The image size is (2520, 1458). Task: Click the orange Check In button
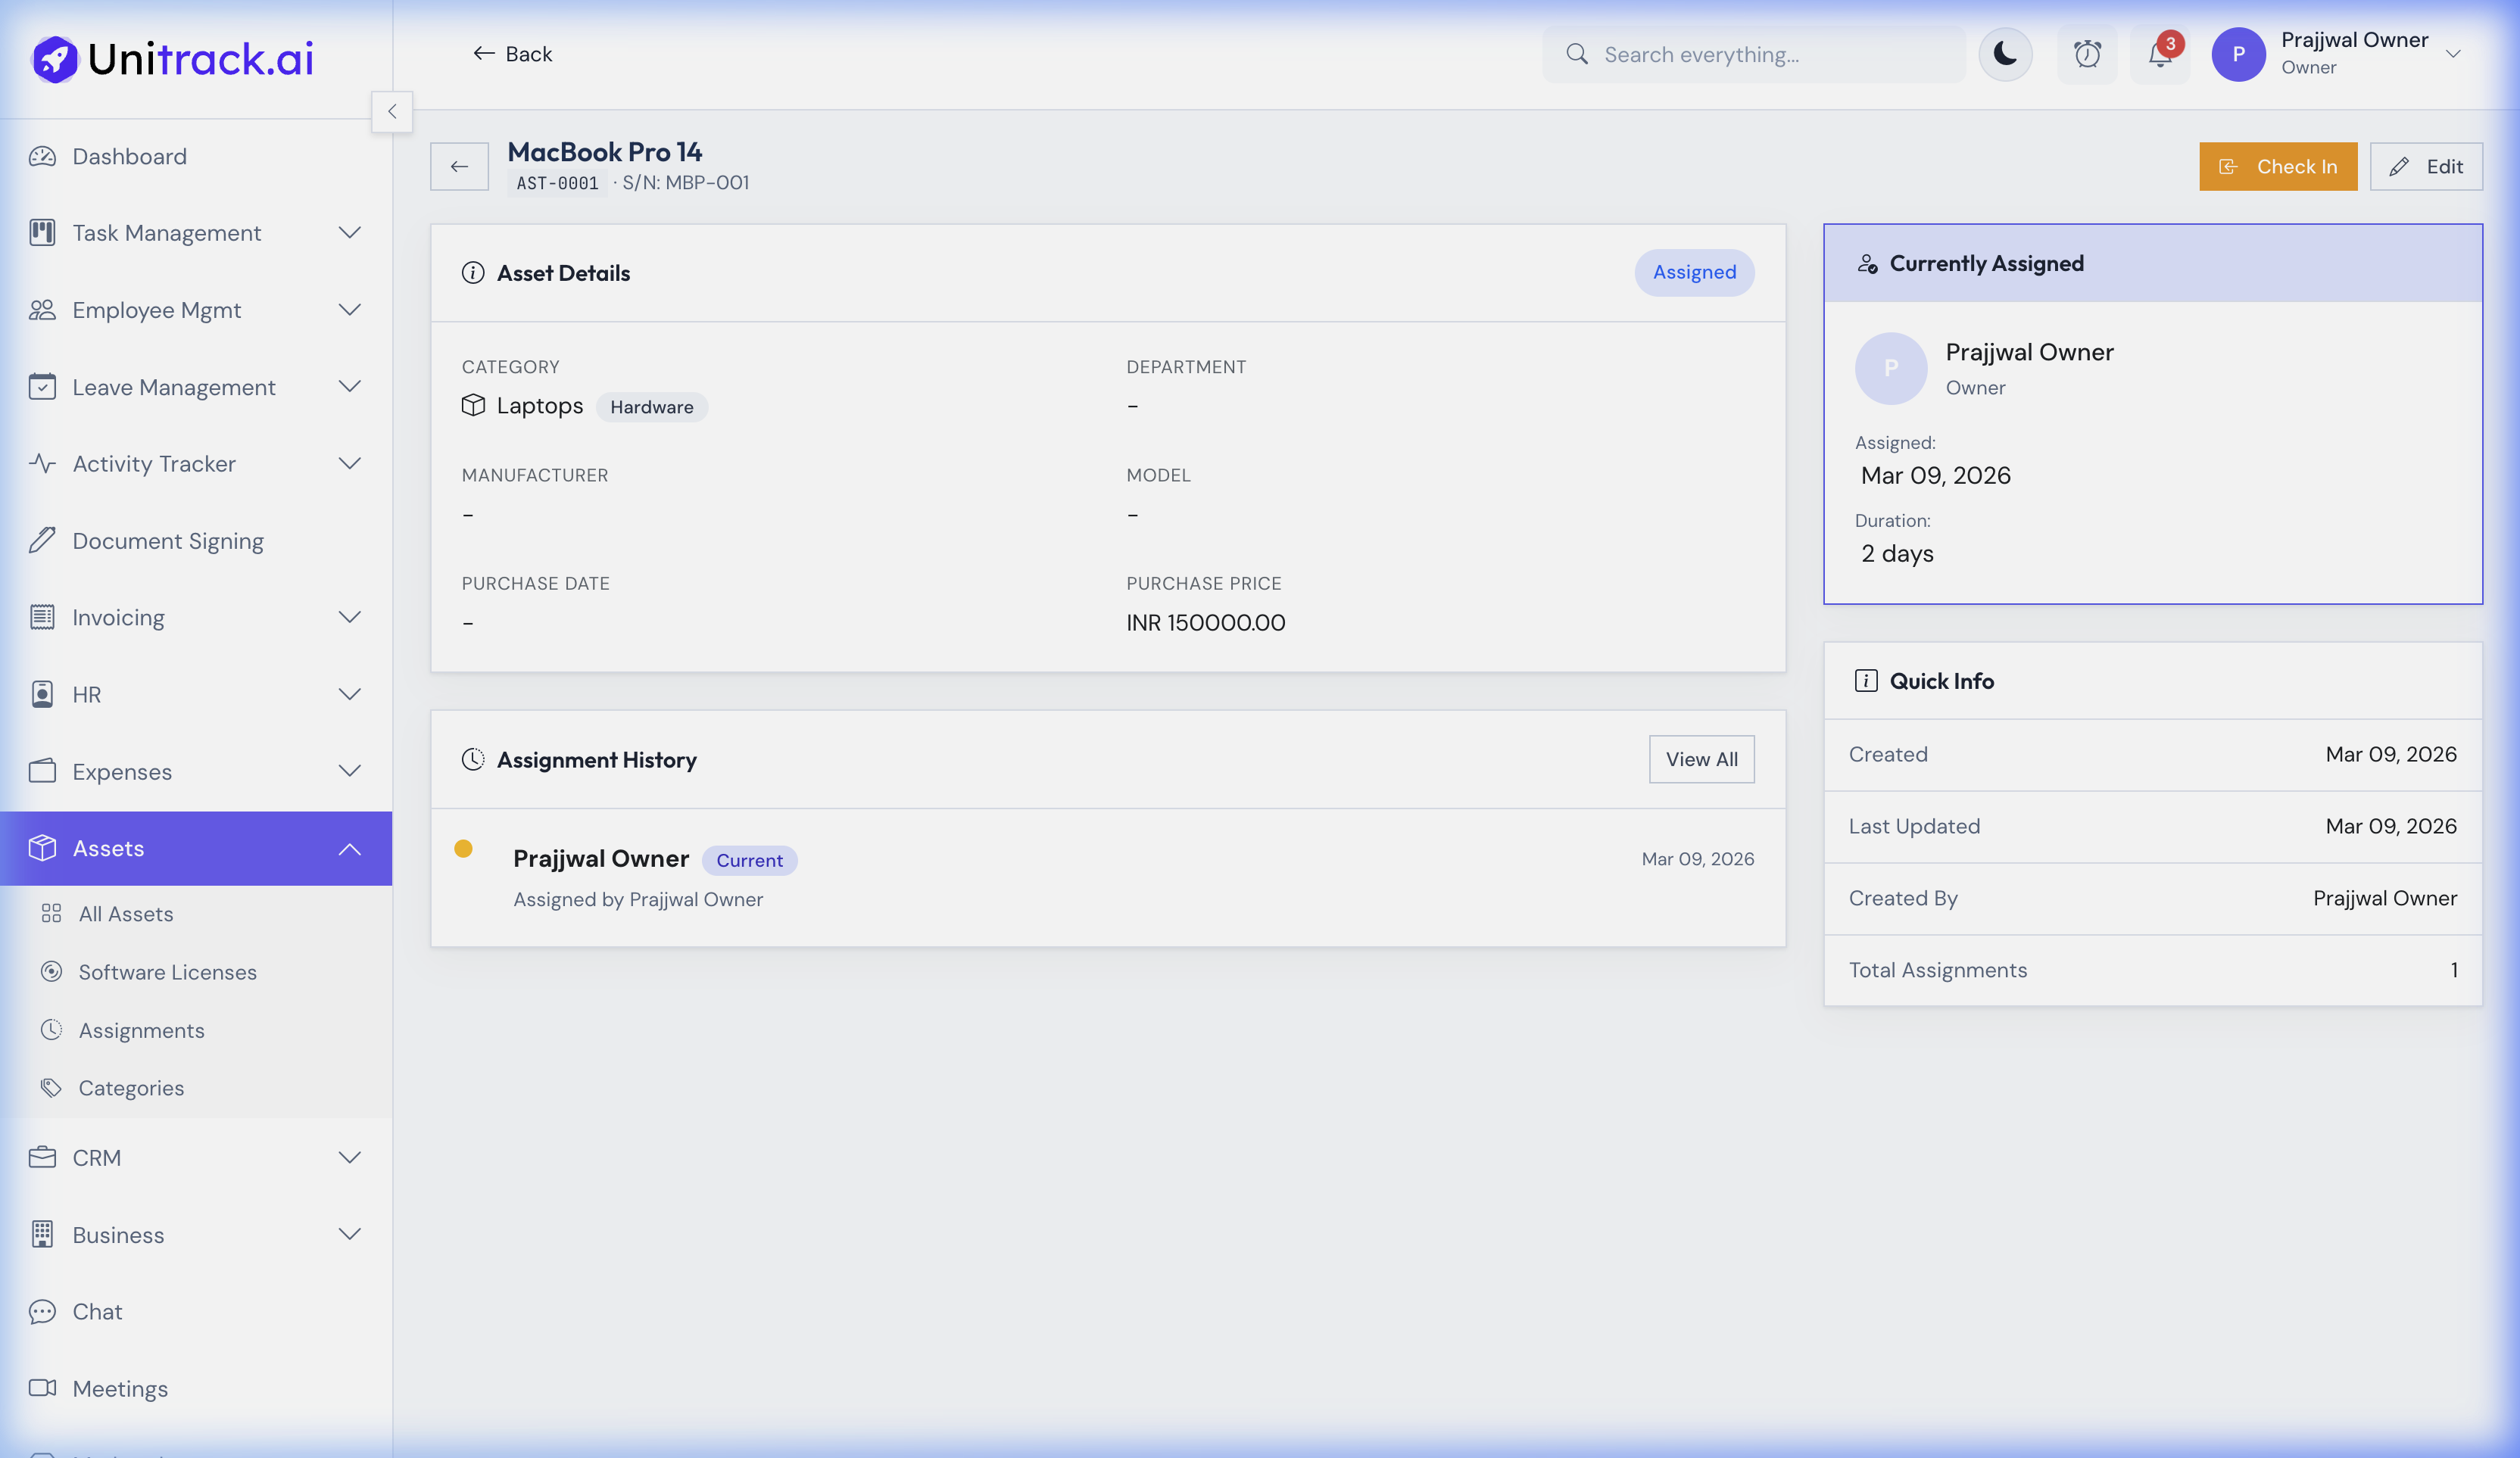[x=2277, y=167]
